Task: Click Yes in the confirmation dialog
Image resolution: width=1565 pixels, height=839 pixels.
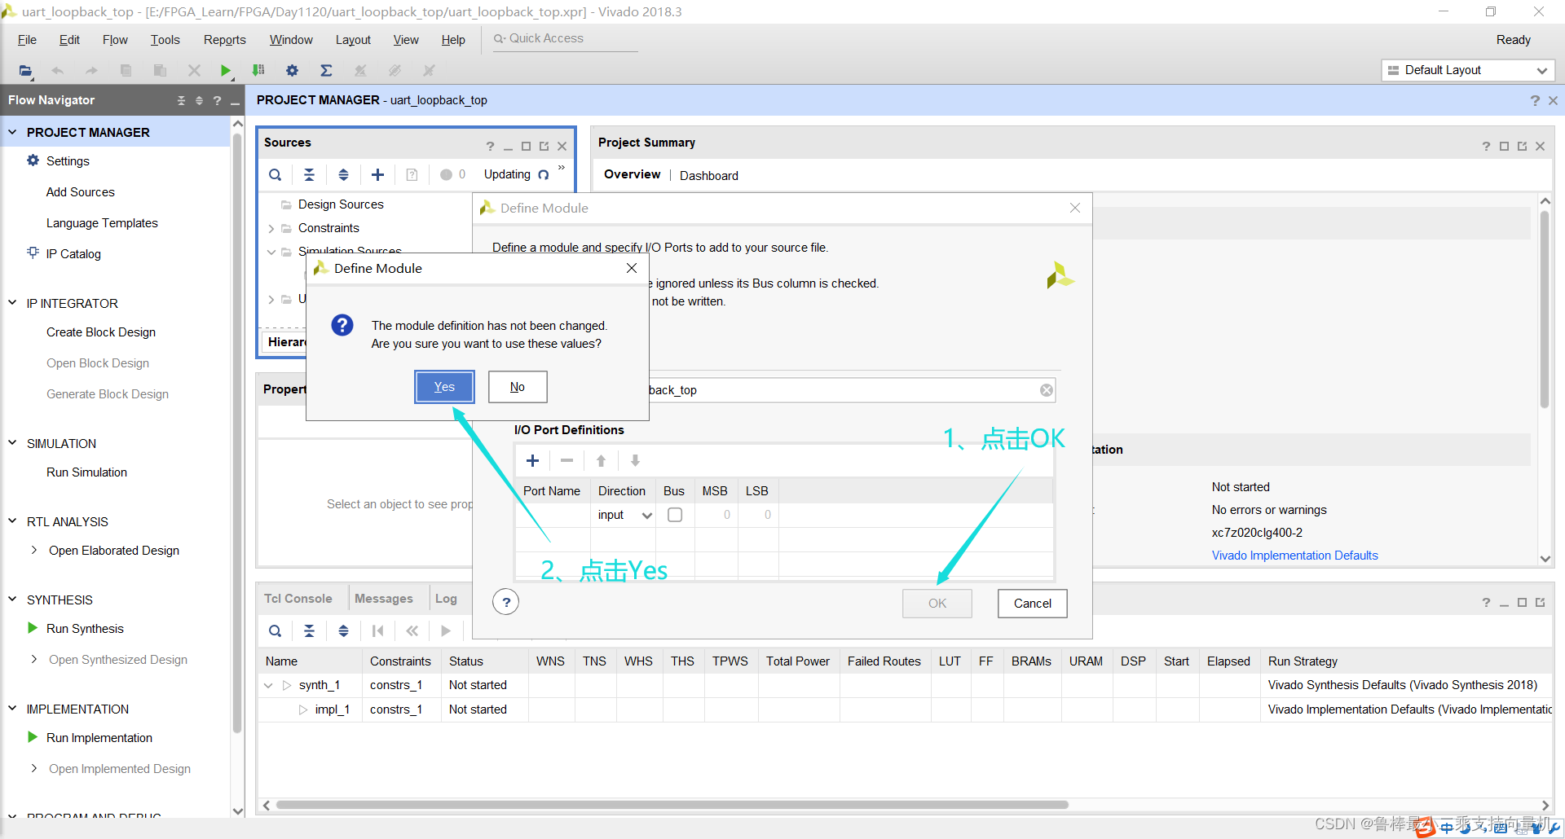Action: (x=444, y=387)
